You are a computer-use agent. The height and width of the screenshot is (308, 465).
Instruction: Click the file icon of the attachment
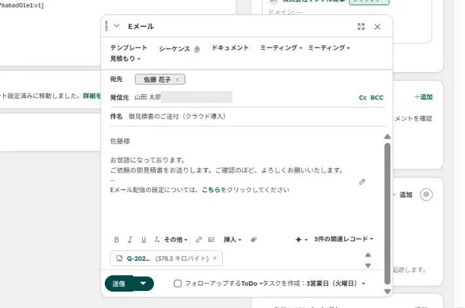[119, 258]
